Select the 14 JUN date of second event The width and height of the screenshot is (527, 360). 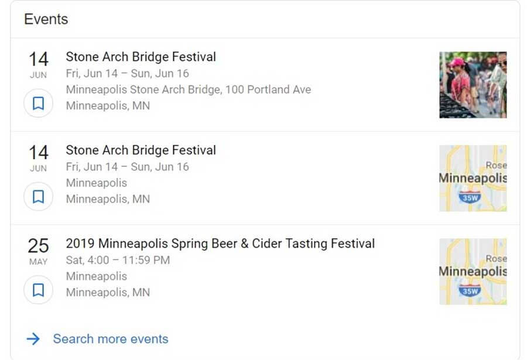pos(38,158)
